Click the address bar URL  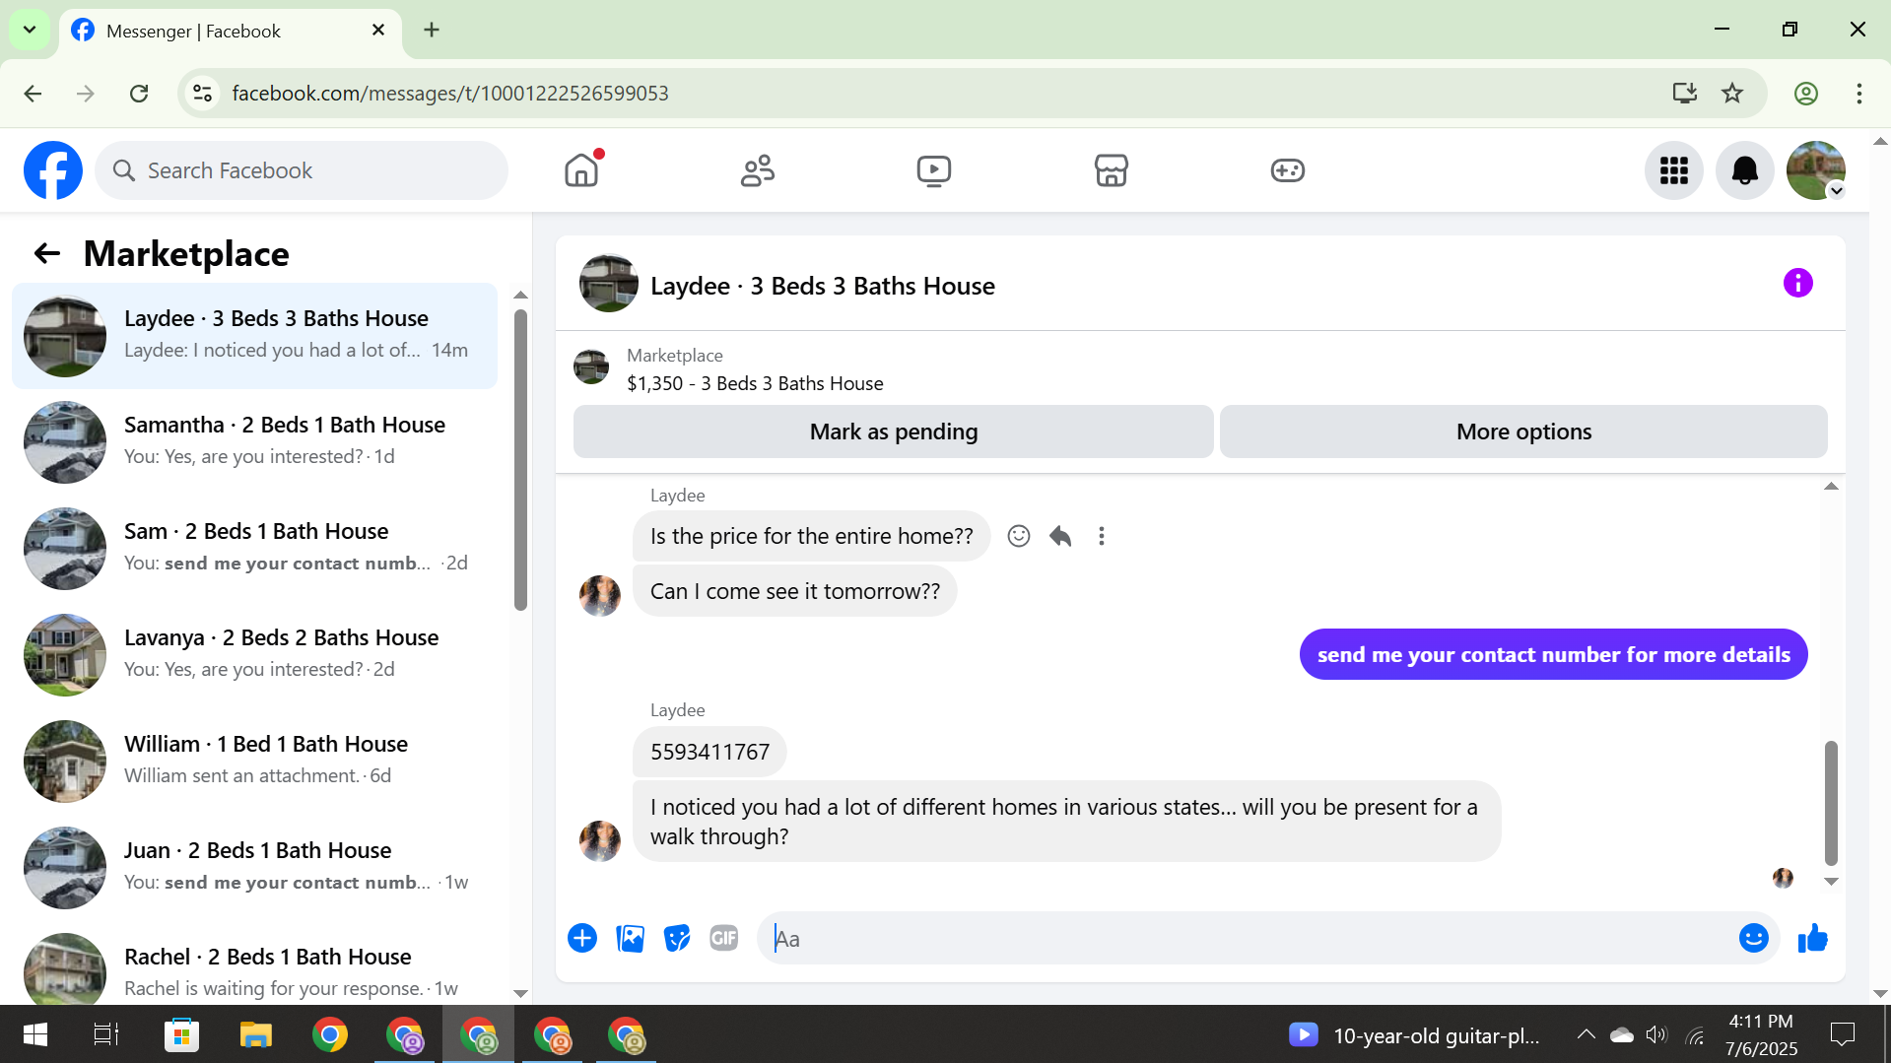click(x=450, y=94)
